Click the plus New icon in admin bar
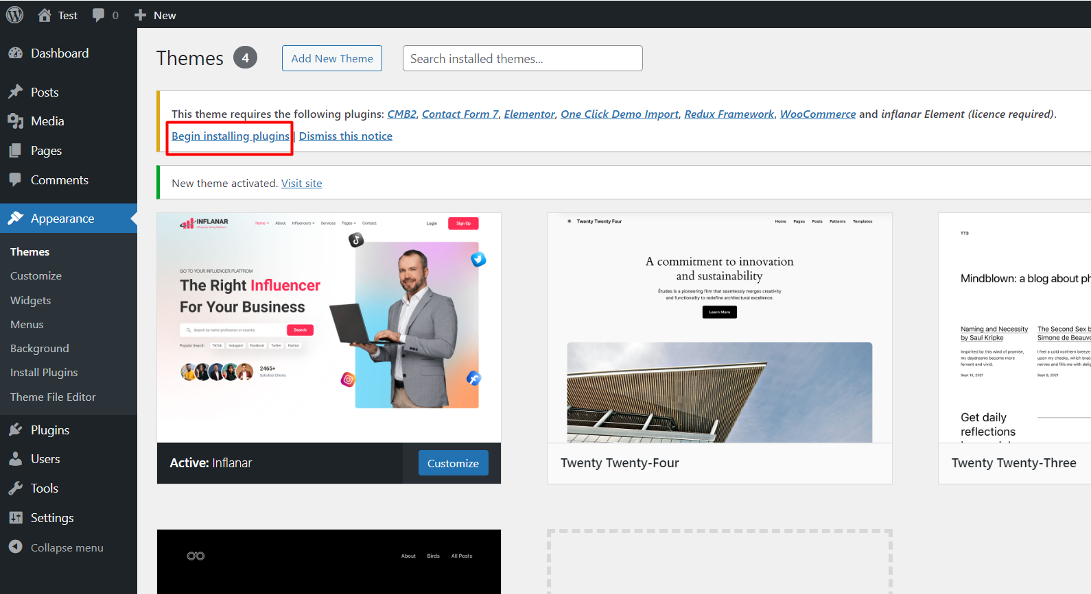1091x594 pixels. click(141, 15)
